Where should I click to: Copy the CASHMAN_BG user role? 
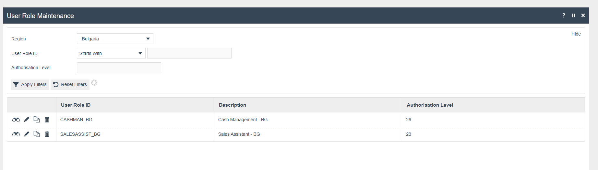37,120
